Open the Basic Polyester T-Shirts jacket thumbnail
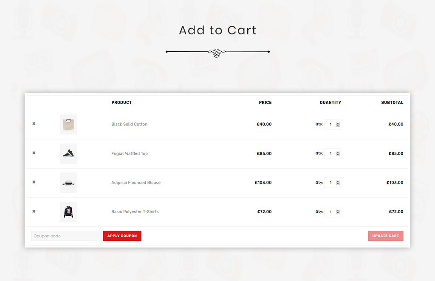 [68, 212]
